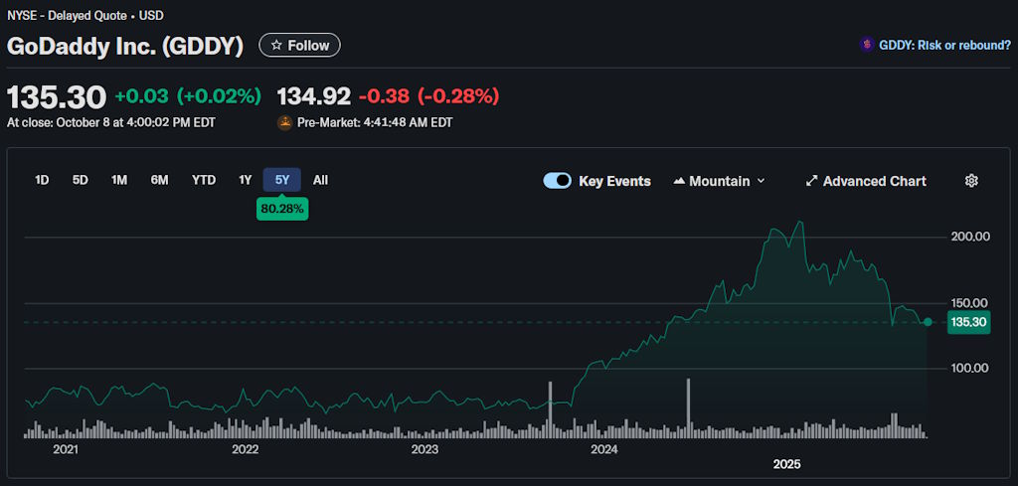Image resolution: width=1018 pixels, height=486 pixels.
Task: Switch chart to 6M range
Action: [159, 180]
